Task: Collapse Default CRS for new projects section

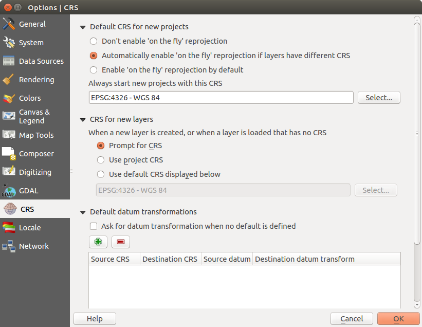Action: [83, 27]
